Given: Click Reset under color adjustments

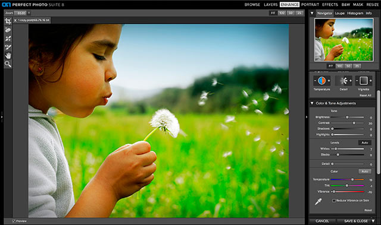Looking at the screenshot, I should tap(368, 210).
